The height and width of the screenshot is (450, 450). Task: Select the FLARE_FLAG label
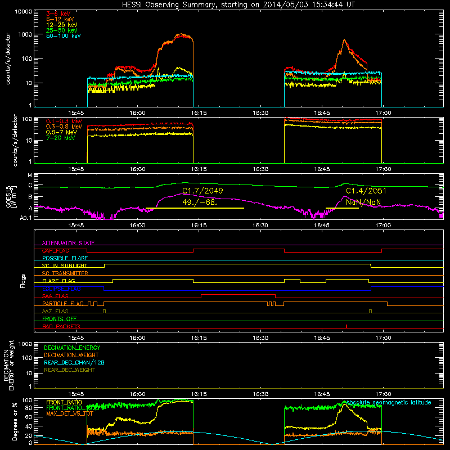tap(58, 281)
